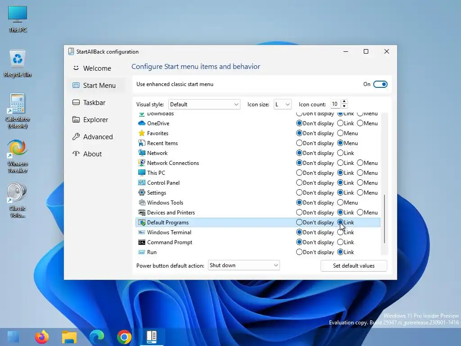The image size is (461, 346).
Task: Click the Run icon in the list
Action: point(142,252)
